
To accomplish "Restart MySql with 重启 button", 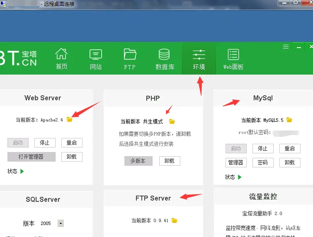I will 290,148.
